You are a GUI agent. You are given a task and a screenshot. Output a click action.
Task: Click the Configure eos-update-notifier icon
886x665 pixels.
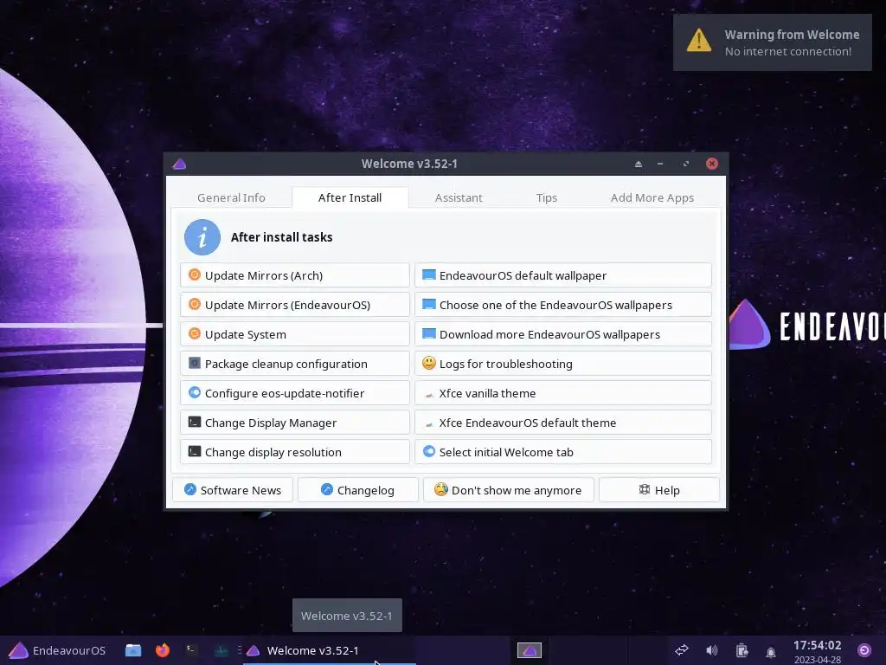tap(195, 392)
